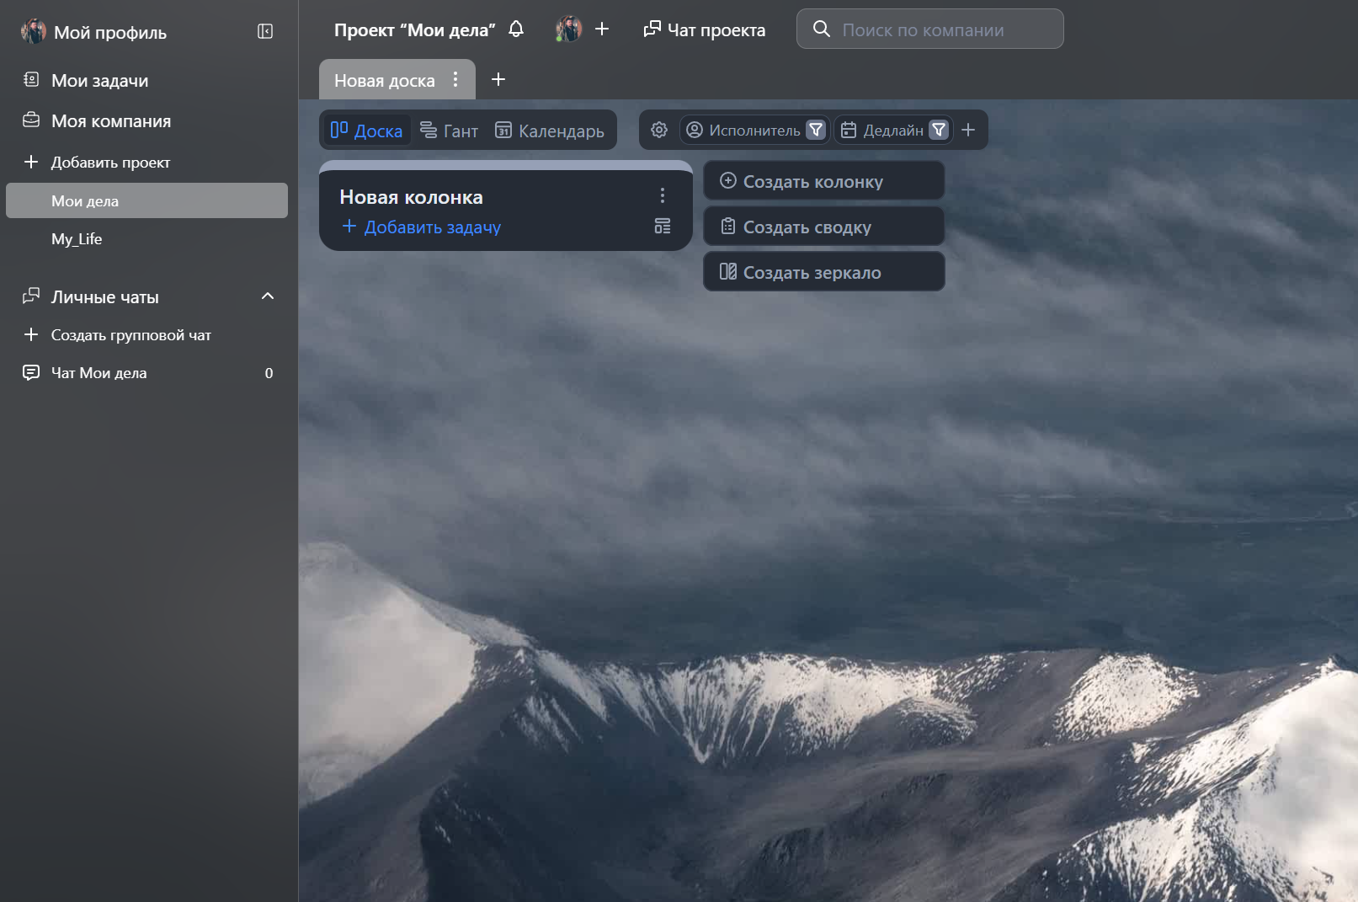Switch to the Календарь view
This screenshot has height=902, width=1358.
click(x=550, y=131)
